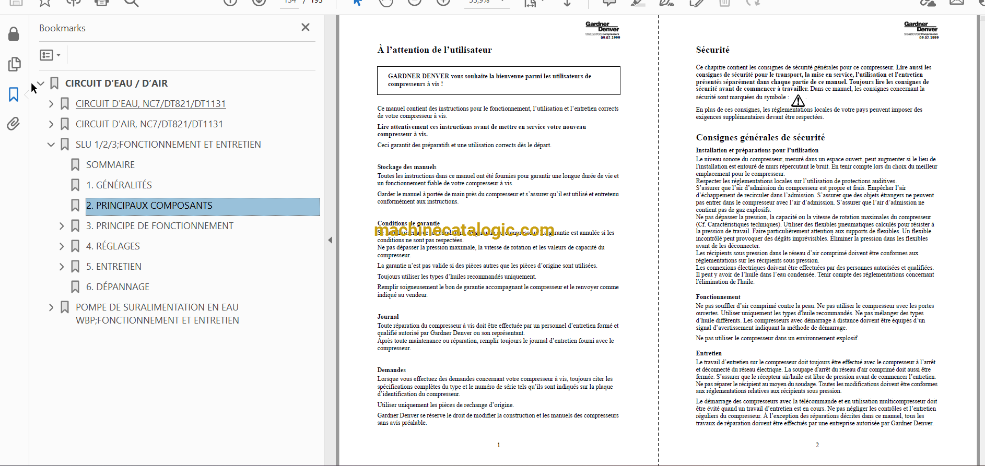Select 2. PRINCIPAUX COMPOSANTS bookmark
Image resolution: width=985 pixels, height=466 pixels.
tap(203, 206)
